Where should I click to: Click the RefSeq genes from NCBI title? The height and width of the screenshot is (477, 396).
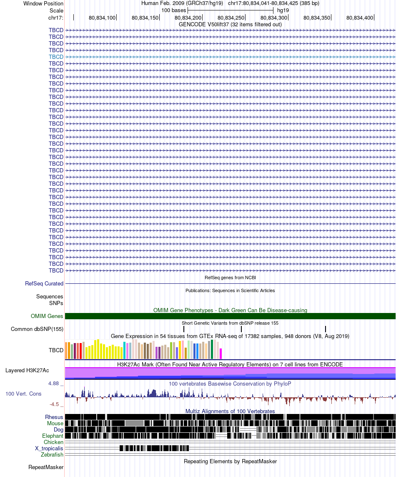(x=230, y=278)
